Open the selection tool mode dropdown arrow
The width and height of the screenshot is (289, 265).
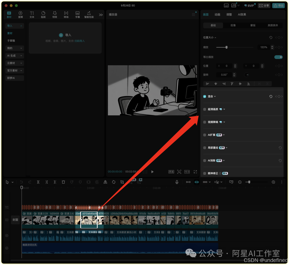coord(13,182)
